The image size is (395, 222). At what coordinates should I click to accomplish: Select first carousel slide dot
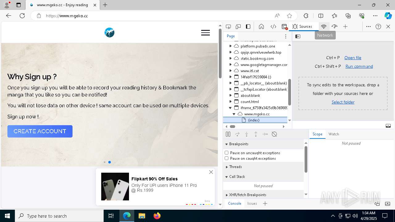click(105, 162)
